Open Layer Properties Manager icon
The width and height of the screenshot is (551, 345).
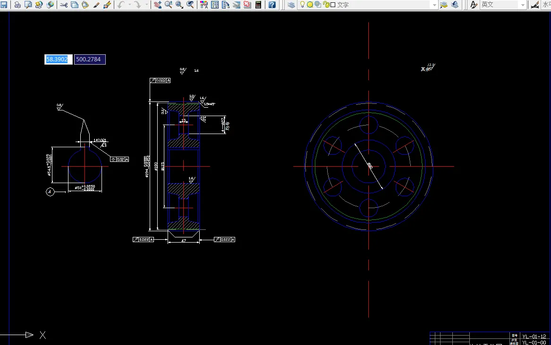click(x=291, y=5)
